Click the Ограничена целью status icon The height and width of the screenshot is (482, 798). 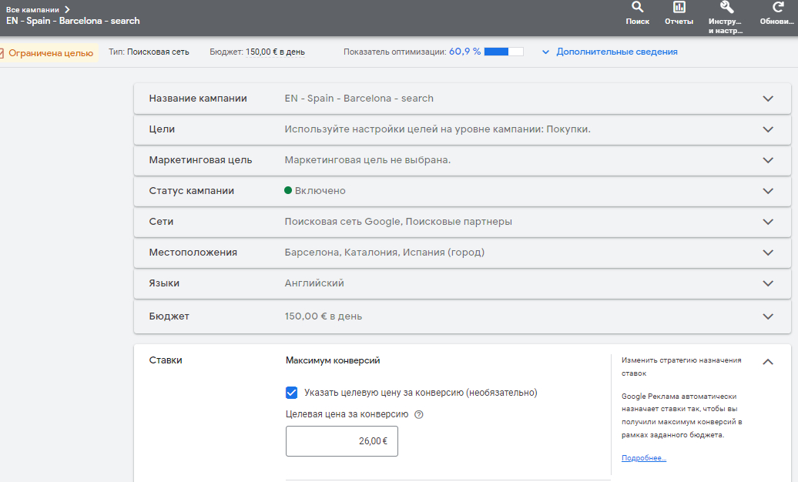2,53
